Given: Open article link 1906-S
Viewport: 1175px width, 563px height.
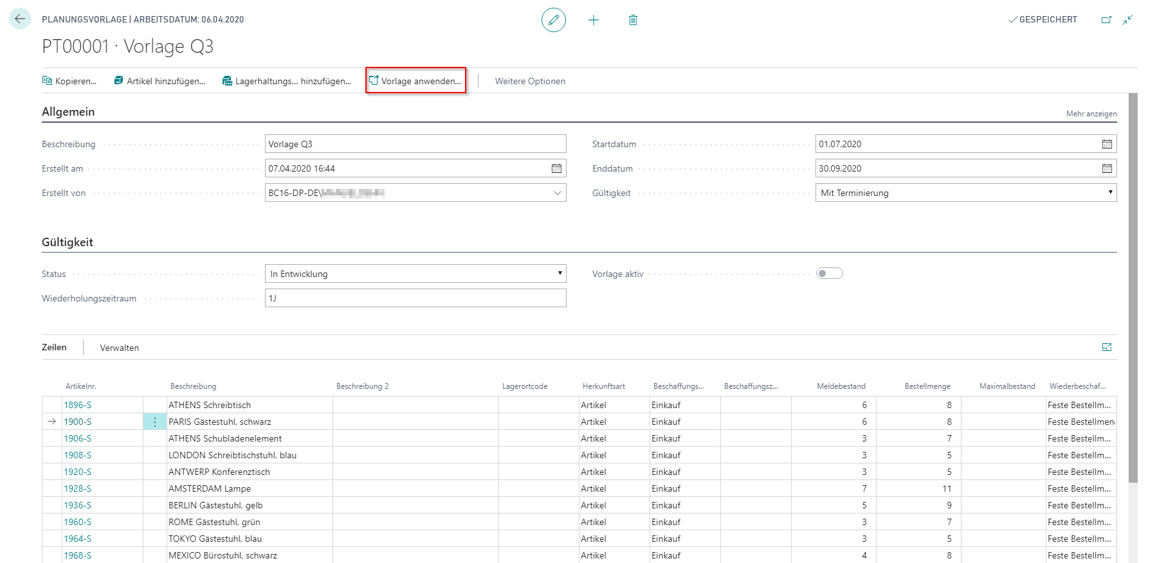Looking at the screenshot, I should 78,438.
